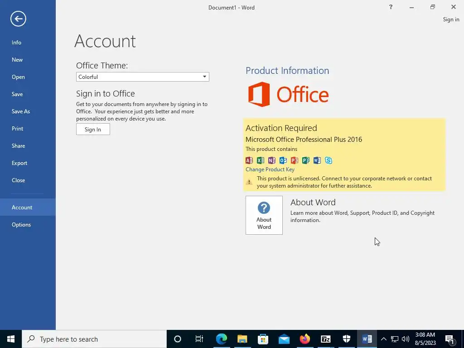This screenshot has height=348, width=464.
Task: Select Open in backstage menu
Action: pos(18,77)
